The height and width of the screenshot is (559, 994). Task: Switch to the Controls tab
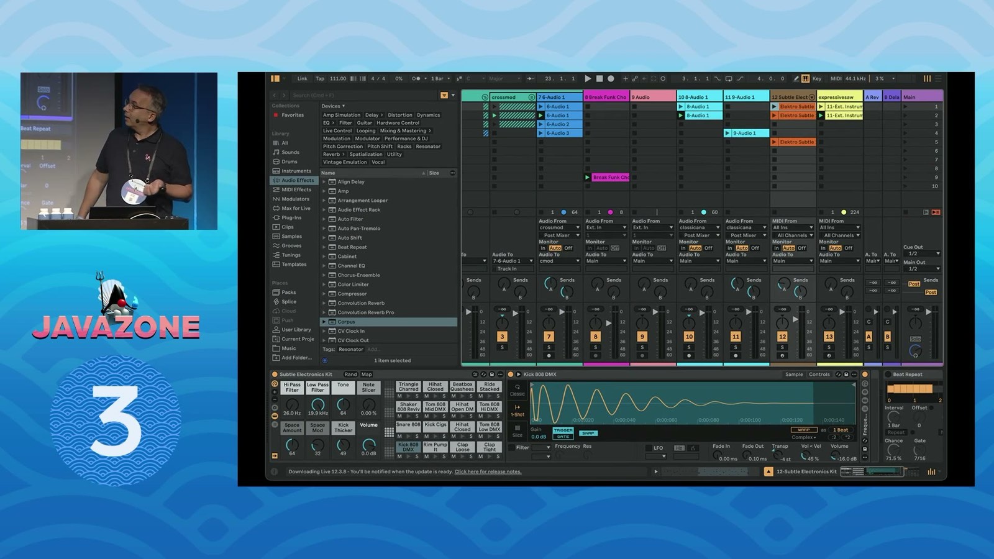click(819, 375)
